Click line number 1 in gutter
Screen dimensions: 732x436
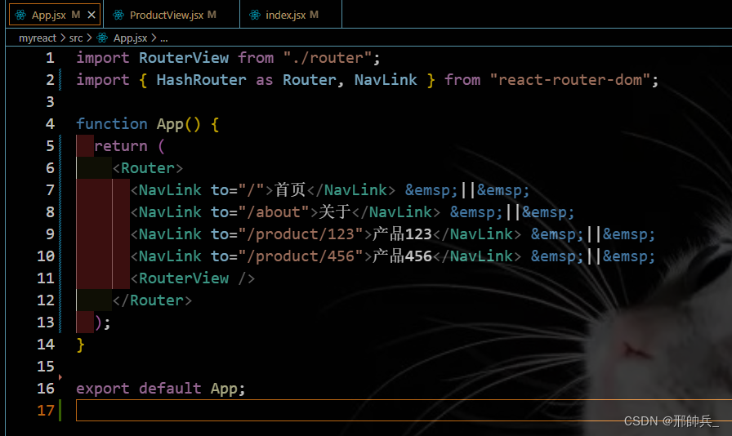50,58
